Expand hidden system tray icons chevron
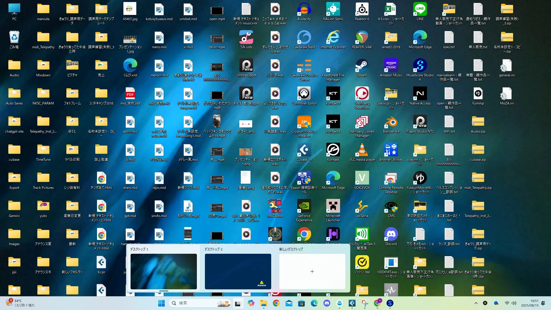This screenshot has height=310, width=551. [x=476, y=303]
